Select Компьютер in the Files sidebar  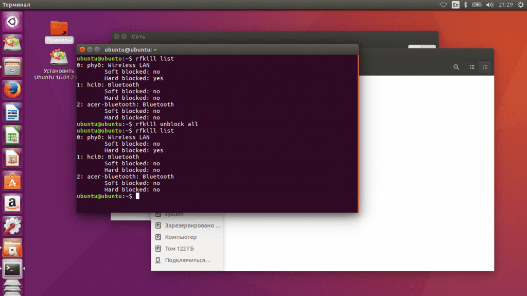point(181,237)
